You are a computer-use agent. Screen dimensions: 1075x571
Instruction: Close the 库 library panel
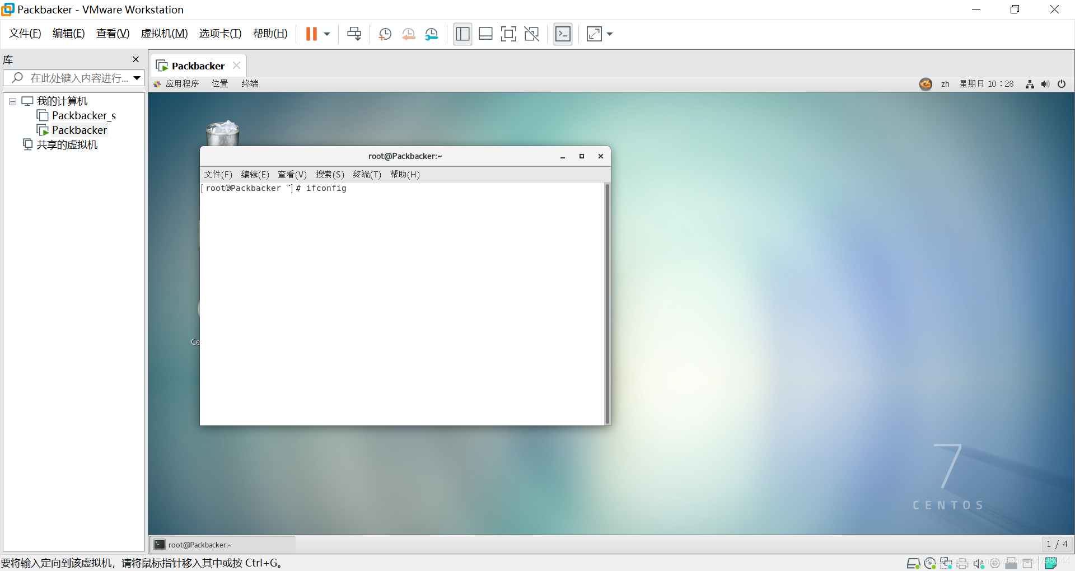pos(135,59)
